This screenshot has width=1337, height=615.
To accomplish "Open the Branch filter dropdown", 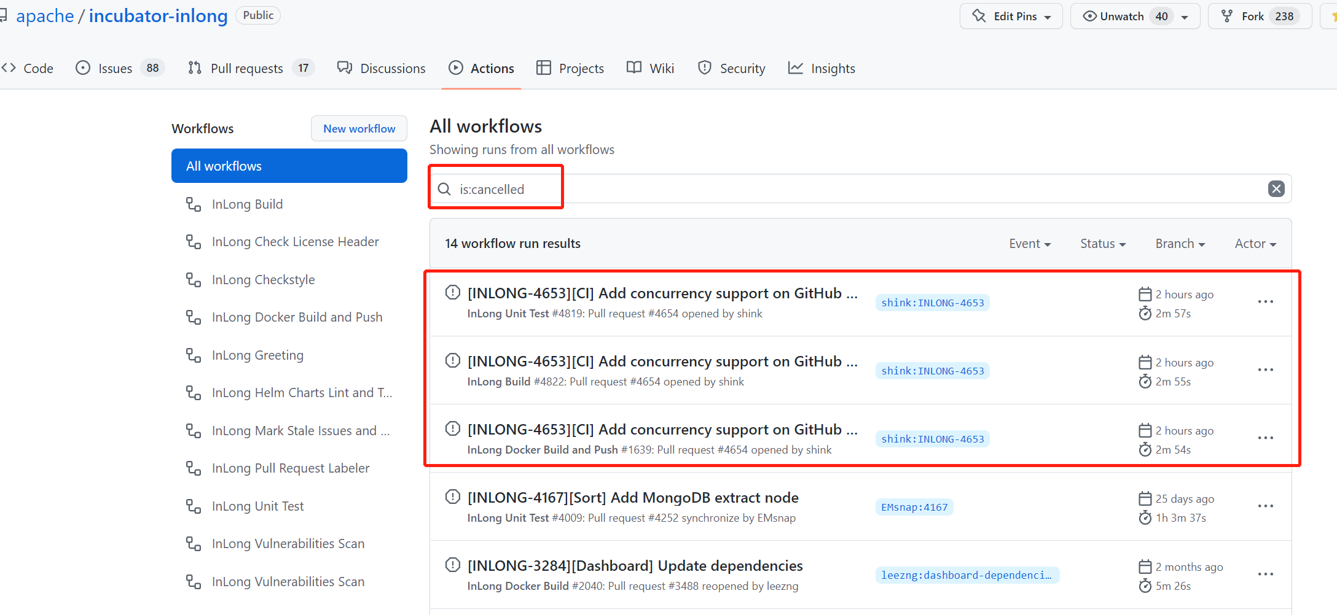I will pos(1180,244).
